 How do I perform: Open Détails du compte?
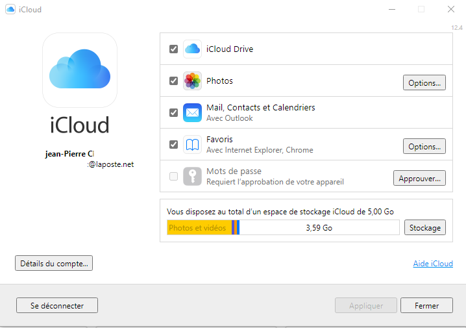pyautogui.click(x=55, y=263)
